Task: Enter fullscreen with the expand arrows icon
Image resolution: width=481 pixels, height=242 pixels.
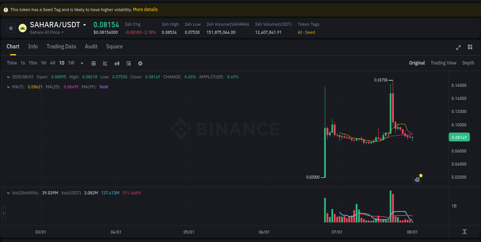Action: coord(458,47)
